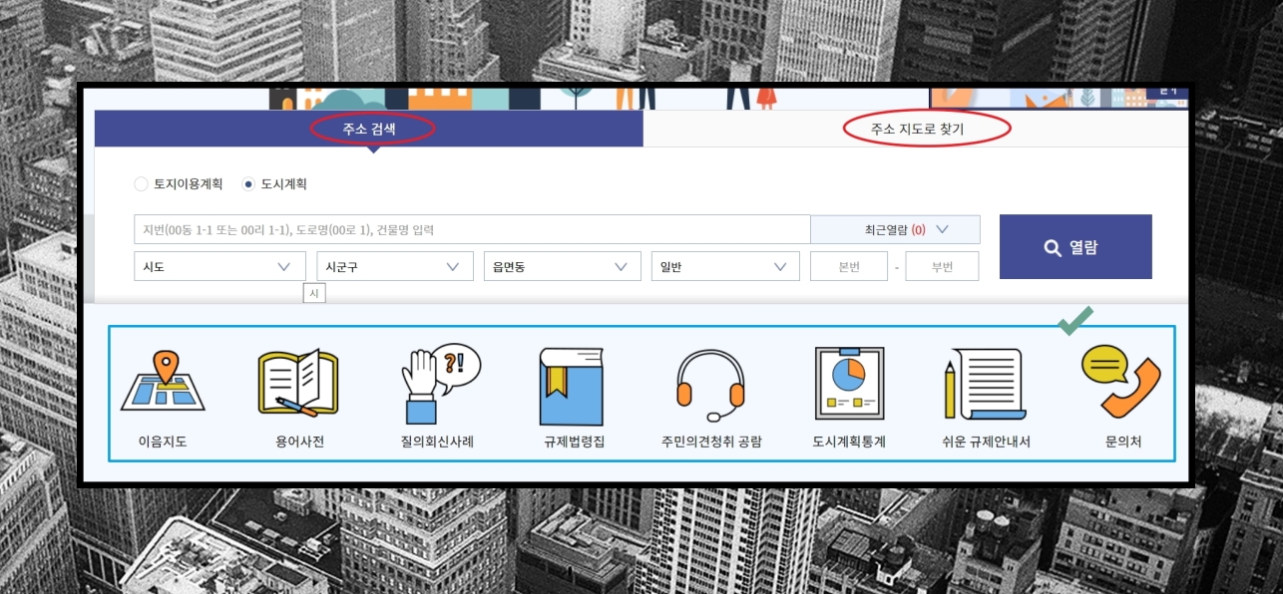Viewport: 1283px width, 594px height.
Task: Open the 용어사전 open book icon
Action: click(297, 383)
